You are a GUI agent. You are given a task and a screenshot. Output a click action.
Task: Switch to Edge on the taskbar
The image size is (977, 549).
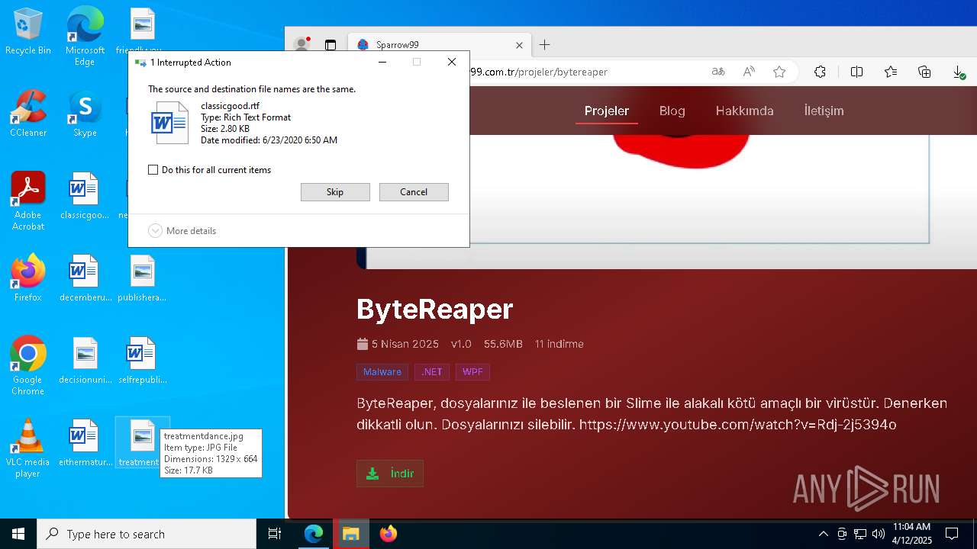(314, 534)
